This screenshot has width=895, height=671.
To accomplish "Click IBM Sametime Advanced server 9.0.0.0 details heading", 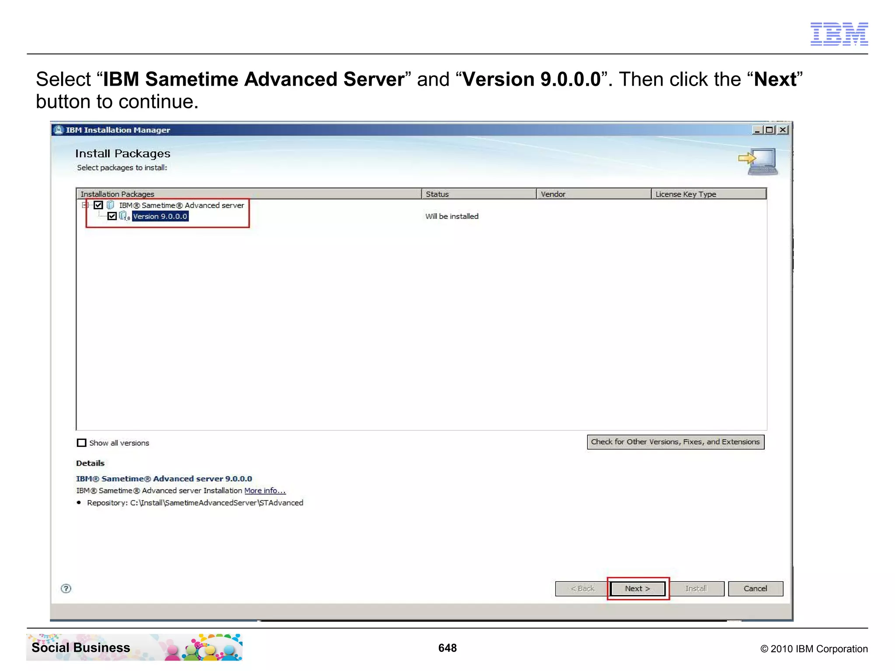I will point(164,479).
